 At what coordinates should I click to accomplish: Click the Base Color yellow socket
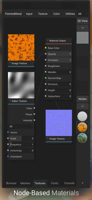[46, 48]
